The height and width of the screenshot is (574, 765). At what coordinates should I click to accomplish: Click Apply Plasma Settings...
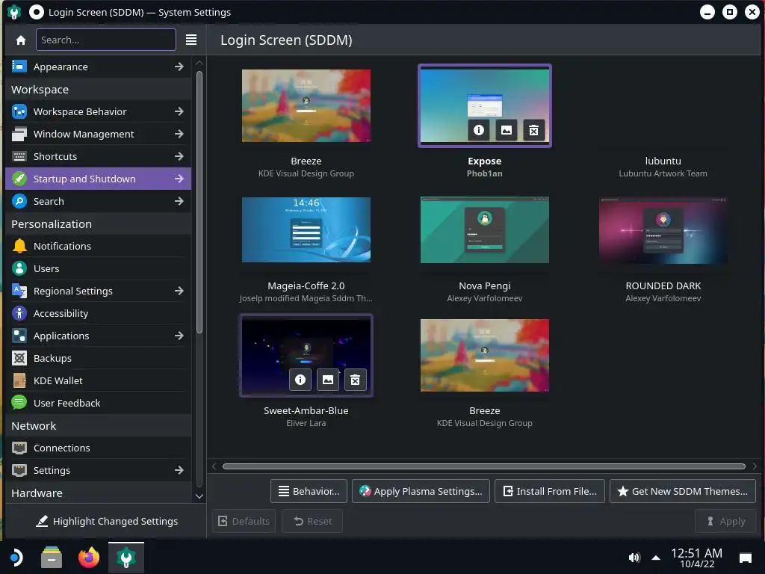pos(421,491)
